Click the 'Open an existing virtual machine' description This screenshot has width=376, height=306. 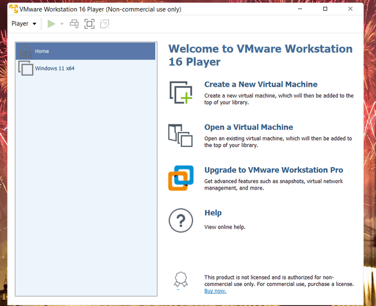(x=278, y=142)
